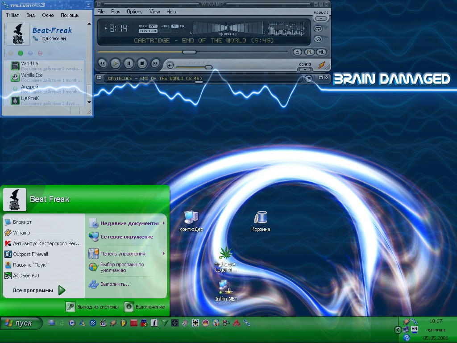Open the Inffin.NET desktop shortcut

coord(226,290)
